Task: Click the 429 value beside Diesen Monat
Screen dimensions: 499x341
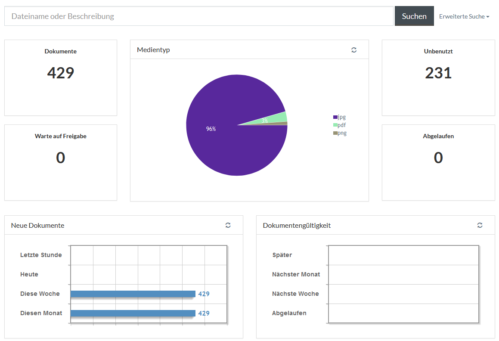Action: click(204, 313)
